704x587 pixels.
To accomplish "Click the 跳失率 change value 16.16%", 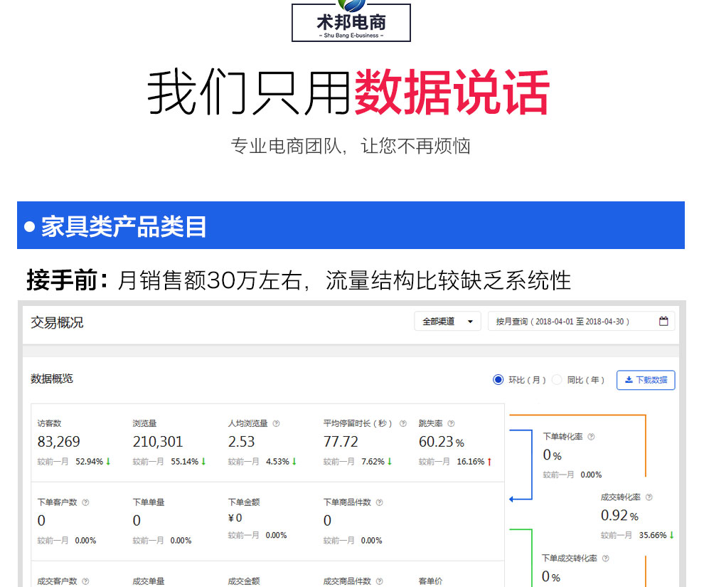I will [471, 462].
